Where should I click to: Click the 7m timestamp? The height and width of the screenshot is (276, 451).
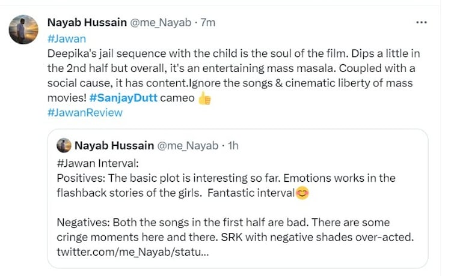(207, 22)
